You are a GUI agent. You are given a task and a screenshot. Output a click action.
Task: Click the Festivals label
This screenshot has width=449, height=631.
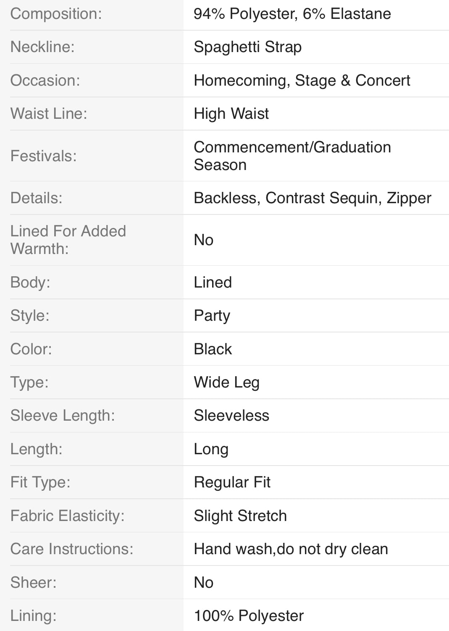pos(43,156)
